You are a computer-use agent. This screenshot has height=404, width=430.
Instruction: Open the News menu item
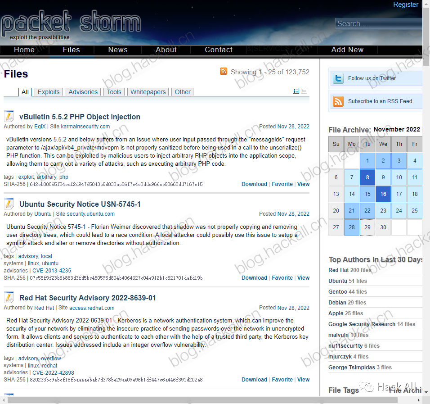[x=118, y=50]
